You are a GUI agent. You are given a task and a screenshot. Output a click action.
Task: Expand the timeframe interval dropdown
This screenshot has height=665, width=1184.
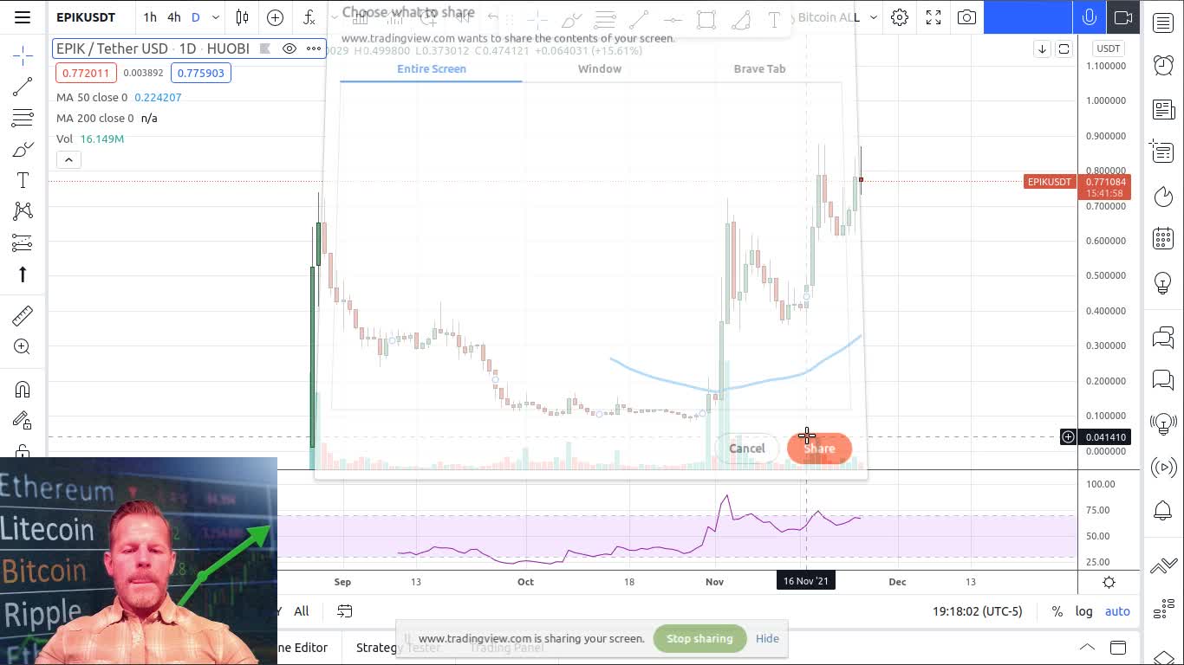[216, 17]
